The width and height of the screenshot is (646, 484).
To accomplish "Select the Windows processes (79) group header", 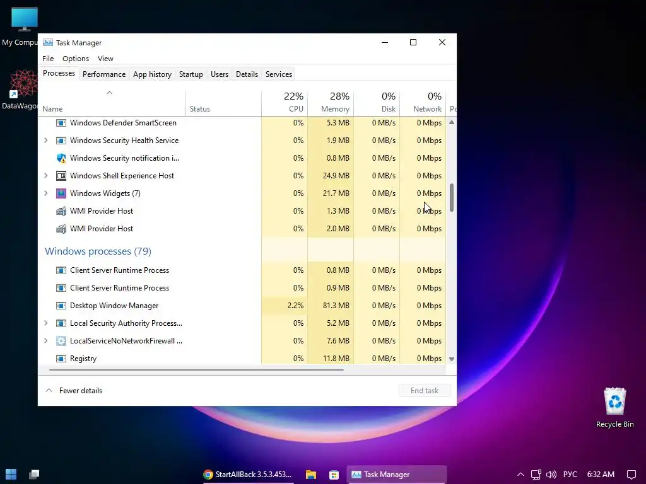I will point(98,251).
